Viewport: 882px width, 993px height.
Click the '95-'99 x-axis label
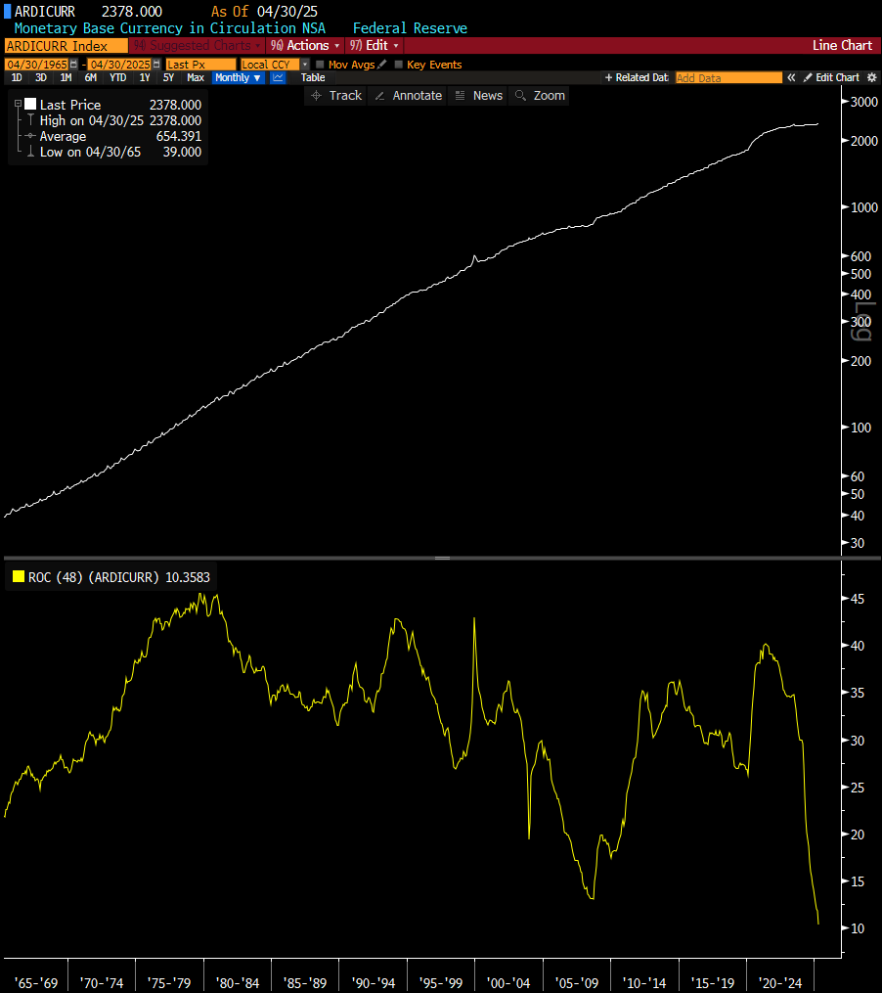(x=441, y=983)
